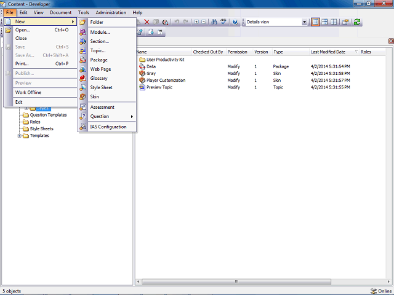The height and width of the screenshot is (295, 394).
Task: Open find with the binoculars icon
Action: [x=214, y=22]
